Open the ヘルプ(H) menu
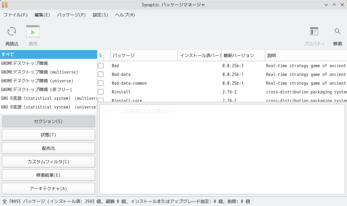The height and width of the screenshot is (206, 347). point(125,15)
